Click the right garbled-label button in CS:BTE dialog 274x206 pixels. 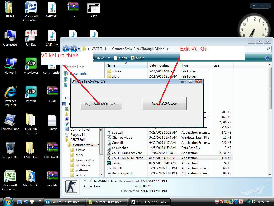tap(164, 104)
